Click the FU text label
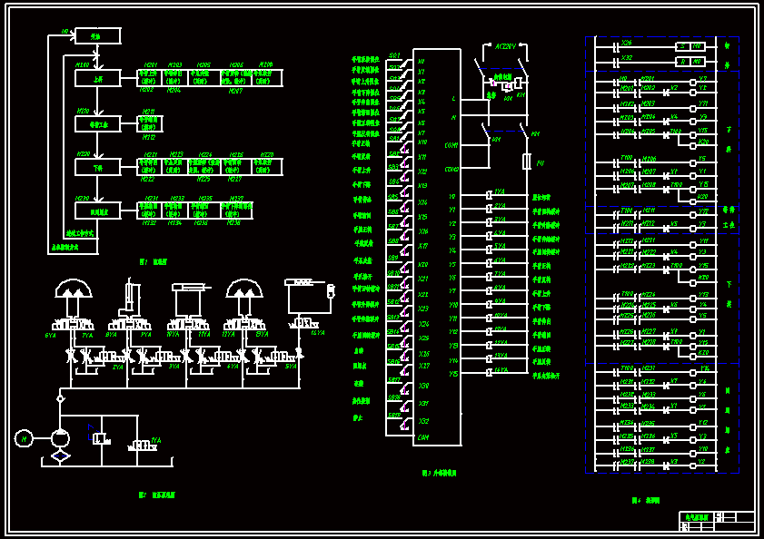The image size is (764, 539). [x=541, y=163]
